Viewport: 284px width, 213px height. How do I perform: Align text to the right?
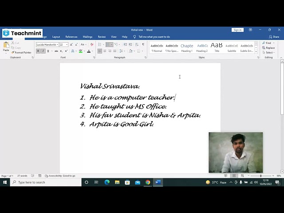[110, 51]
